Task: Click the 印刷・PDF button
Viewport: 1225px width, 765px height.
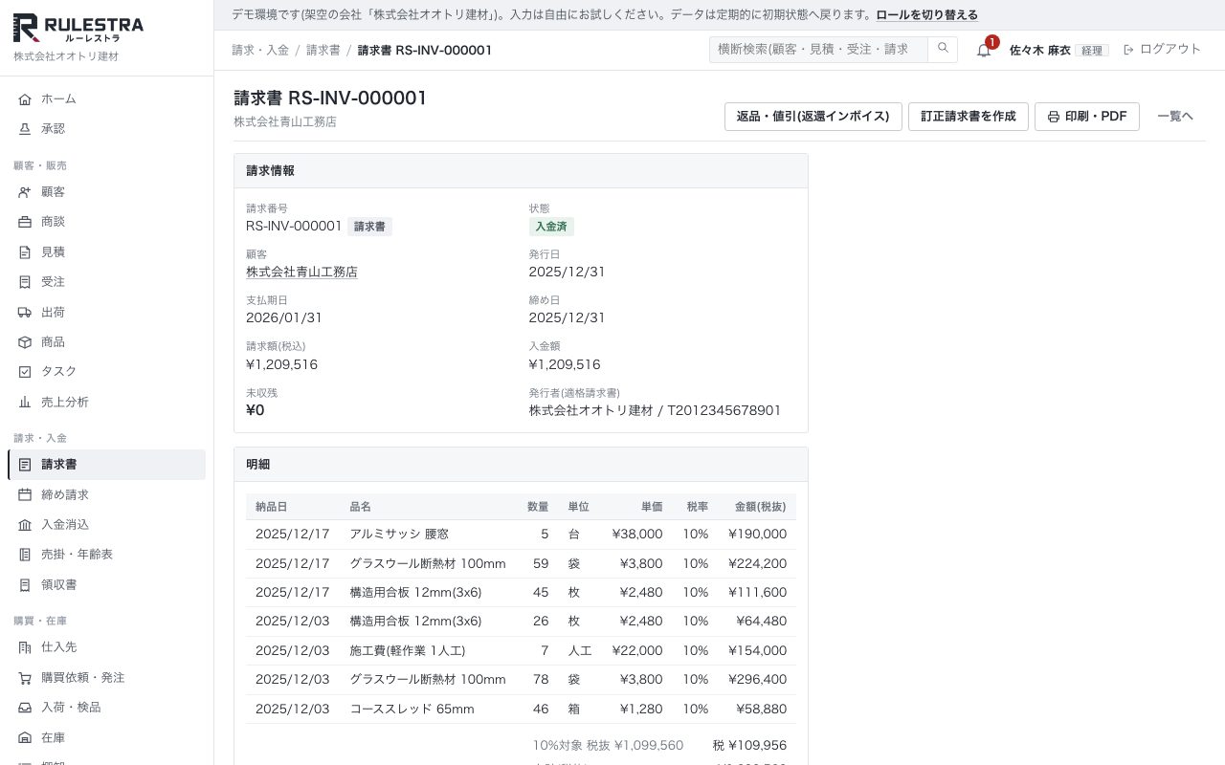Action: point(1087,117)
